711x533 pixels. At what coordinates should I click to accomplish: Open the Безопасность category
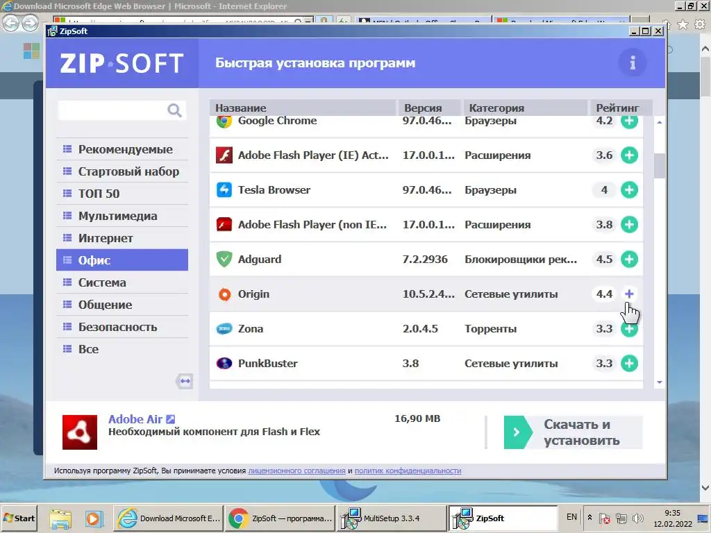click(x=122, y=327)
